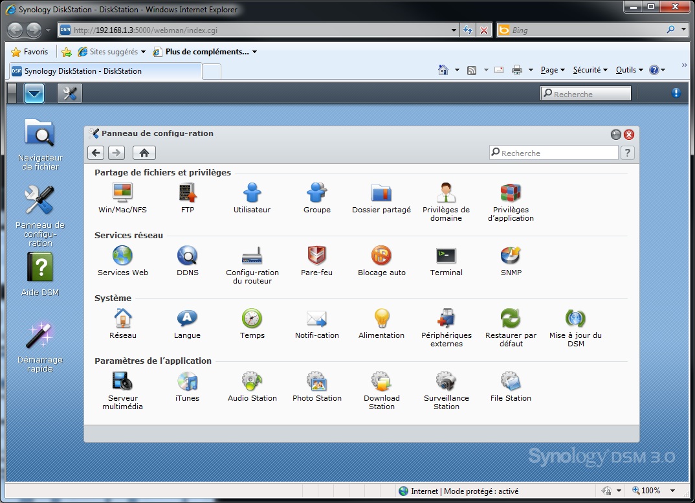Viewport: 695px width, 503px height.
Task: Open Pare-feu settings
Action: [316, 261]
